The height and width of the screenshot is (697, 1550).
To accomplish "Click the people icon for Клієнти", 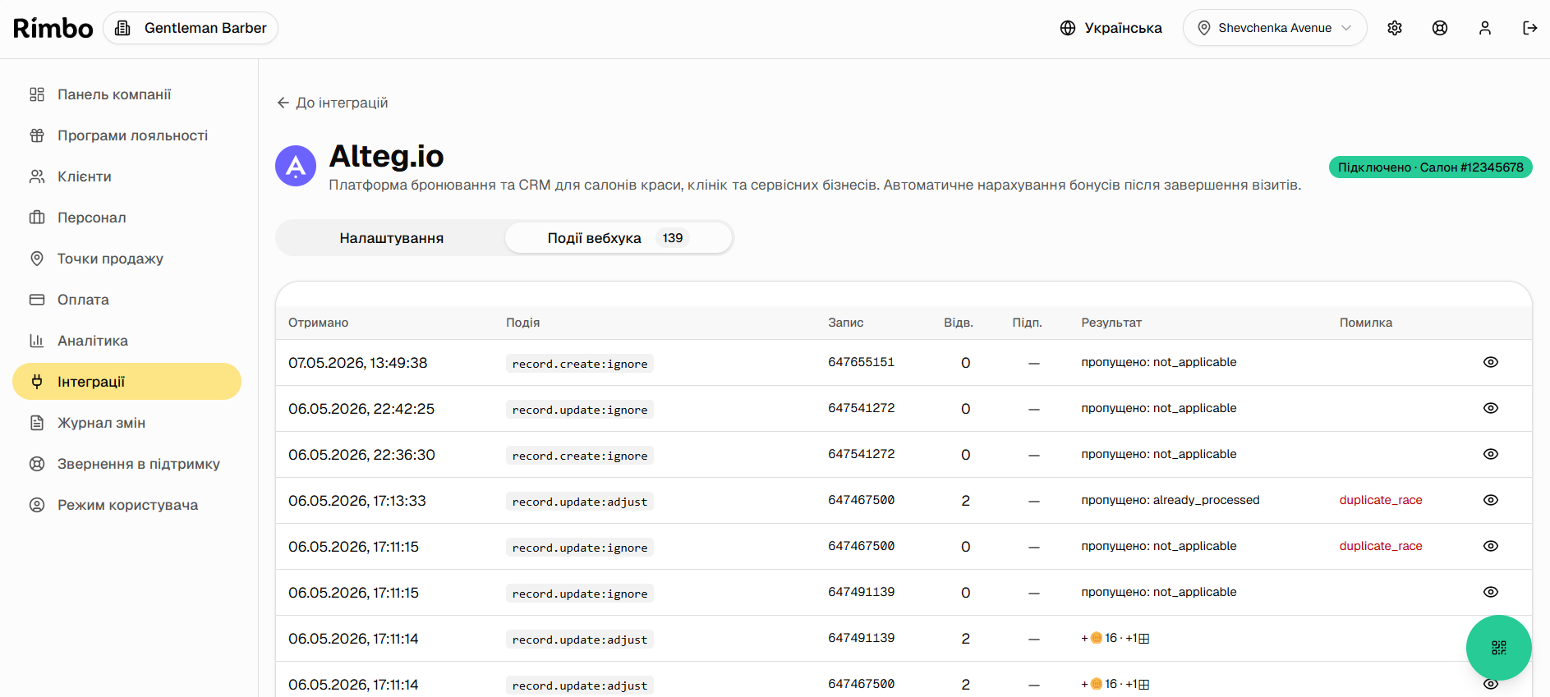I will tap(37, 177).
